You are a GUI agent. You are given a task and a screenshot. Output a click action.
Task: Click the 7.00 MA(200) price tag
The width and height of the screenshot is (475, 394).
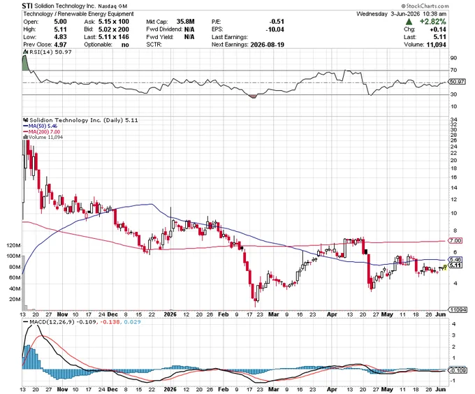tap(455, 241)
